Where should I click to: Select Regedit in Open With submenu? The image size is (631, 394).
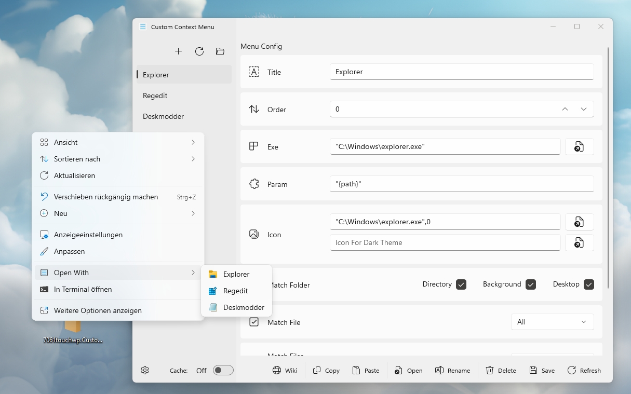[x=236, y=291]
